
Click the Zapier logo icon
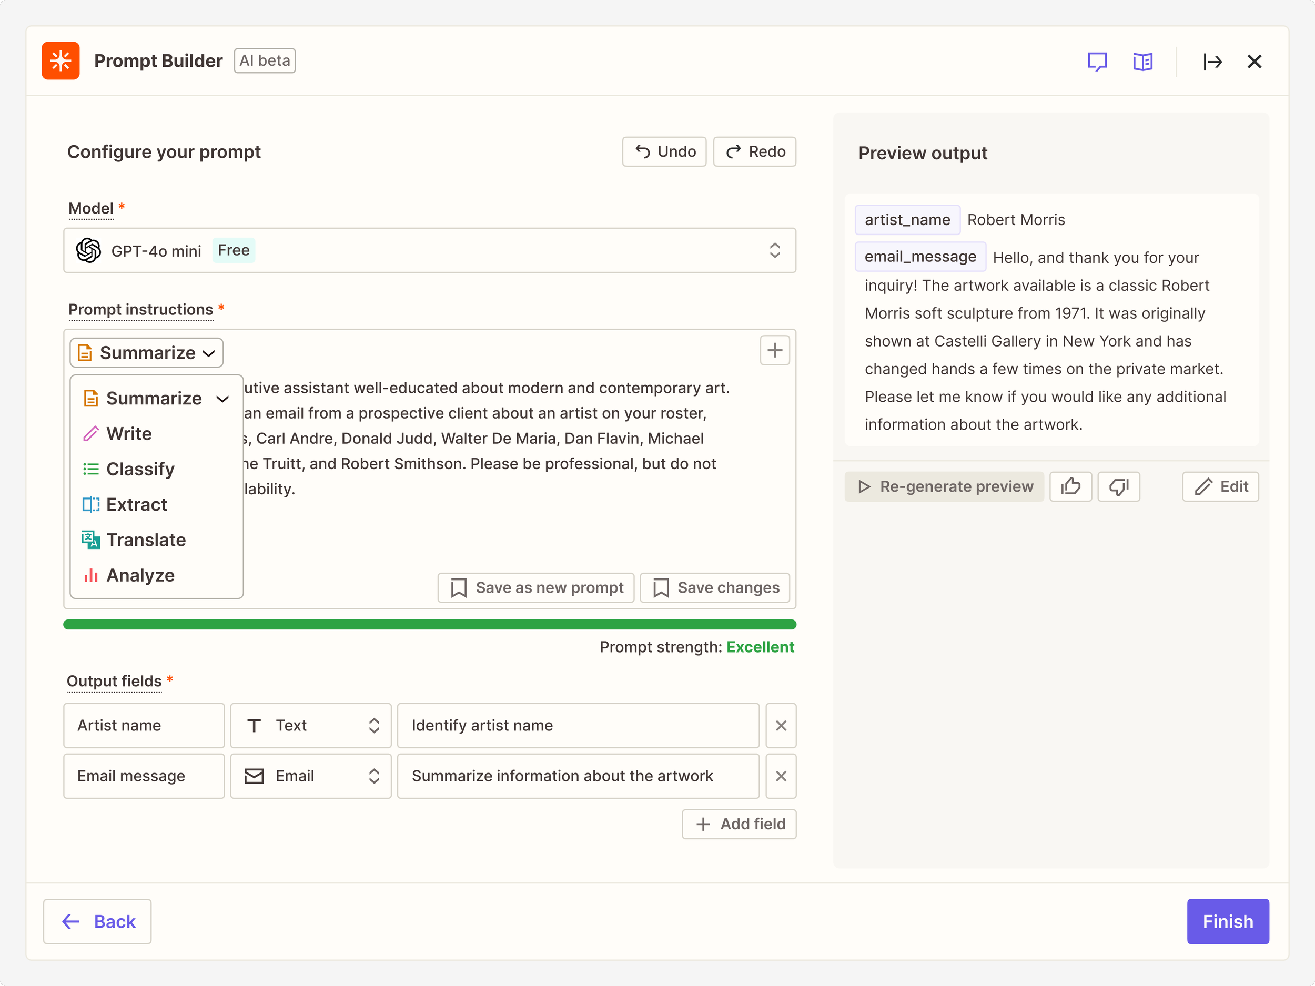click(60, 60)
